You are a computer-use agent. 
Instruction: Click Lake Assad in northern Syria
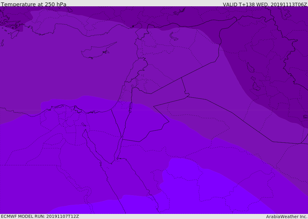[x=174, y=37]
